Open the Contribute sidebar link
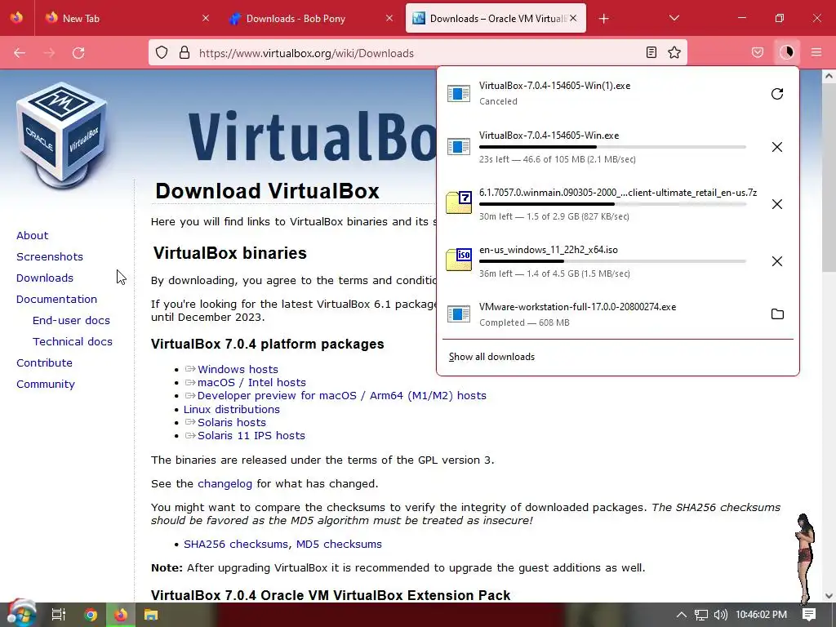Screen dimensions: 836x627 point(44,363)
